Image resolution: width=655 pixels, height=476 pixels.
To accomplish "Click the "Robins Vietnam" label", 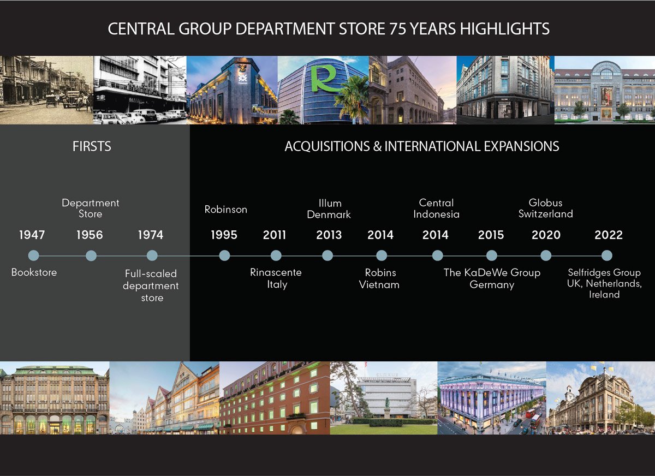I will click(380, 278).
